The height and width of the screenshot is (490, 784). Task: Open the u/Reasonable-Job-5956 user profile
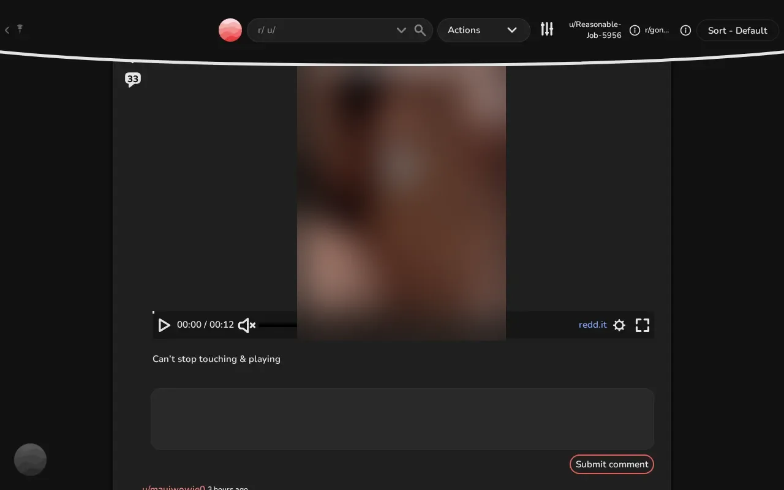click(x=595, y=30)
